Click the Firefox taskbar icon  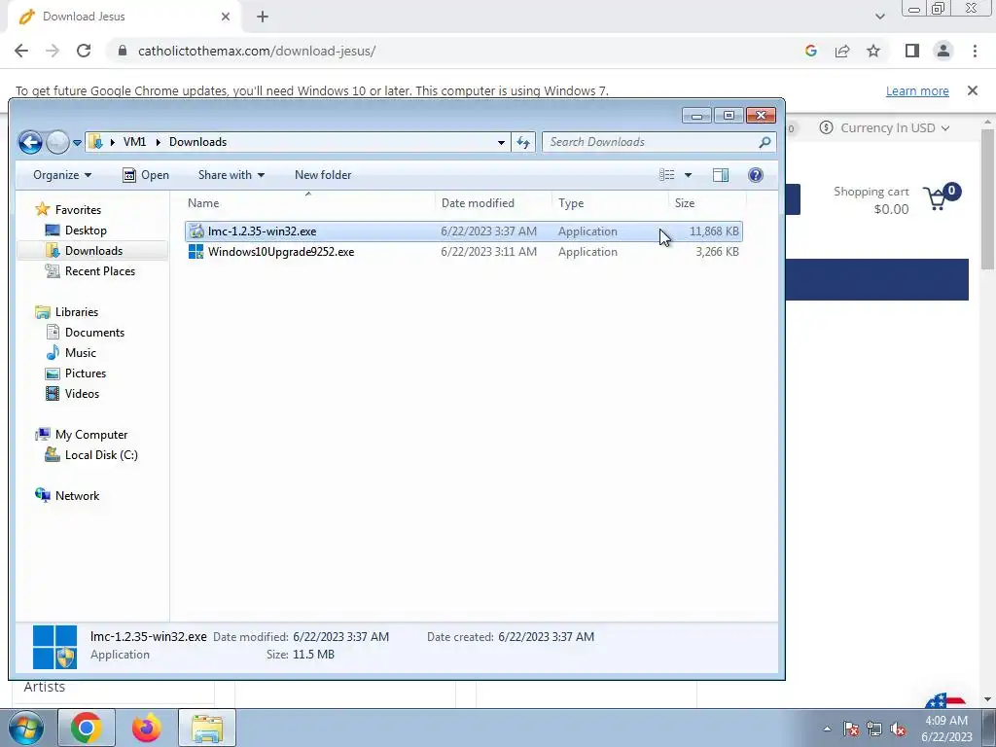click(x=146, y=728)
